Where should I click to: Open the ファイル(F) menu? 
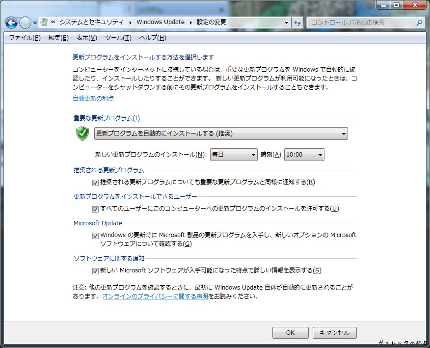(x=25, y=38)
